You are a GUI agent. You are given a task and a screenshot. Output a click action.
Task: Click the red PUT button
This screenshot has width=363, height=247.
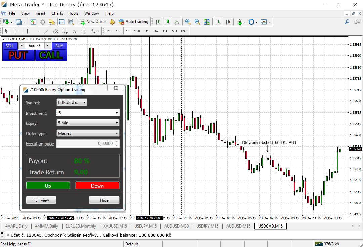click(x=18, y=55)
